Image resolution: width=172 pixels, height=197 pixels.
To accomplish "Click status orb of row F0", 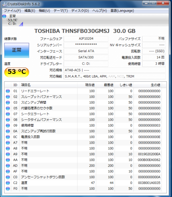I will pos(8,189).
